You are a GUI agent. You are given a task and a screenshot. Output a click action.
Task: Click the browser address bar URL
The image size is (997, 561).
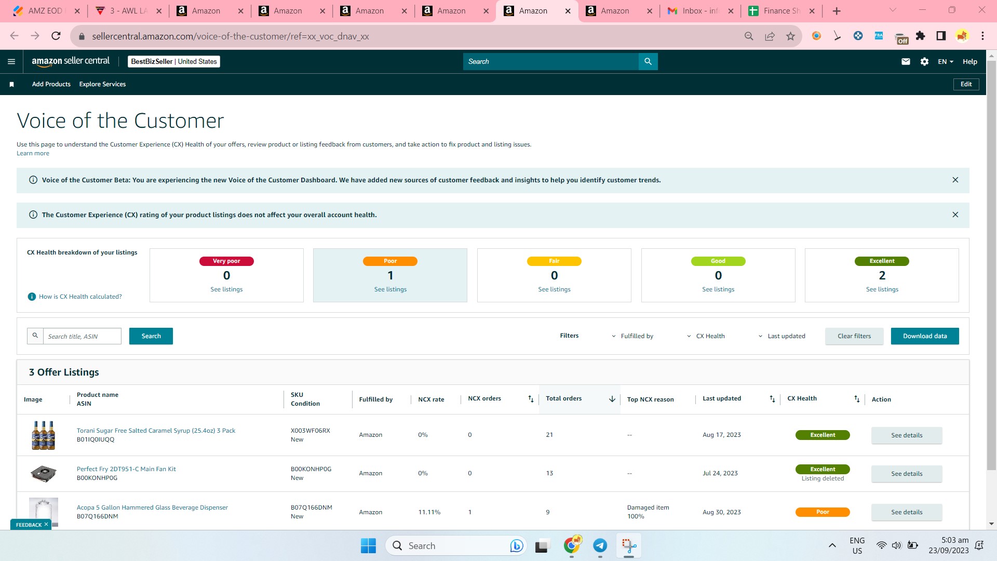(x=231, y=36)
